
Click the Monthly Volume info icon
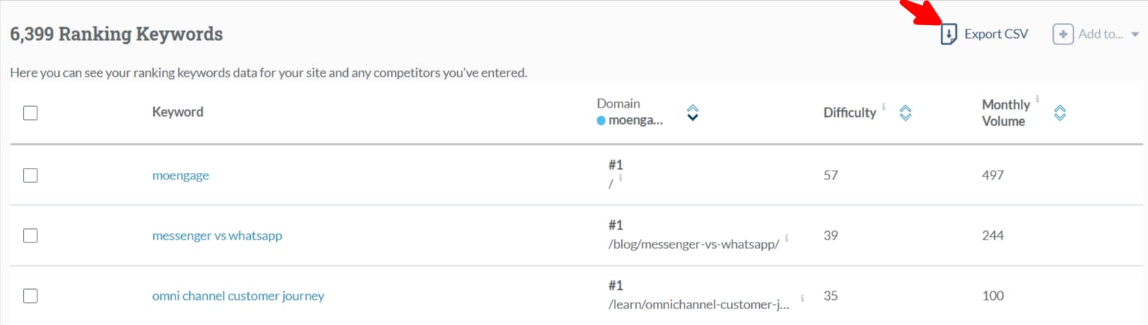1037,99
